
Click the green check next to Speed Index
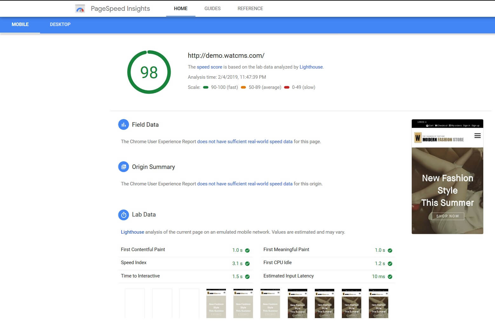coord(247,264)
